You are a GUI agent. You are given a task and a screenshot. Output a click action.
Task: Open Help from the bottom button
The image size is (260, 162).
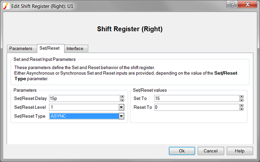click(x=240, y=151)
